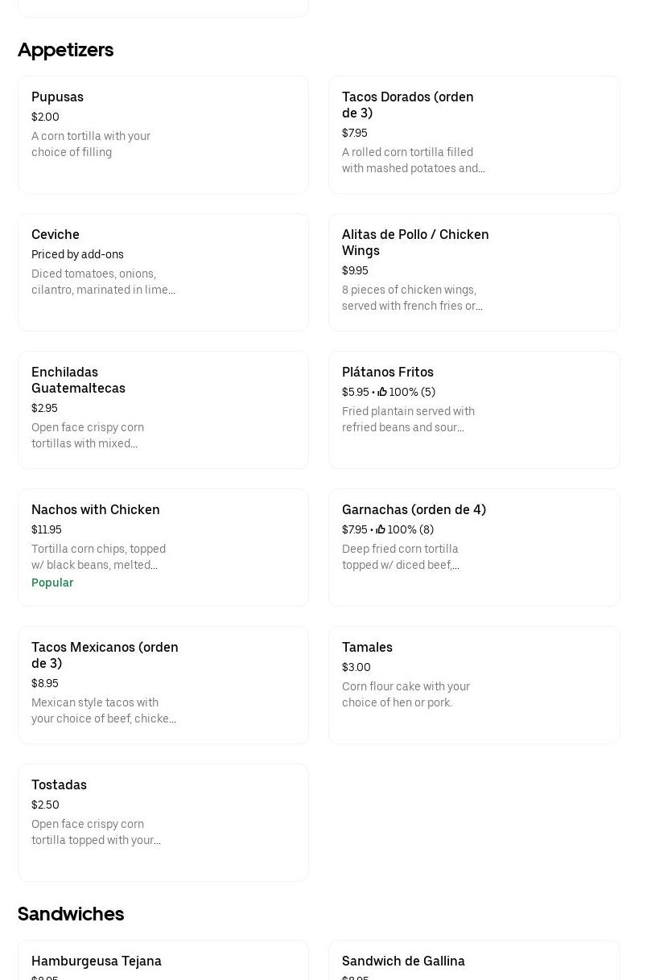Select the Tamales menu item
The image size is (647, 980).
474,685
